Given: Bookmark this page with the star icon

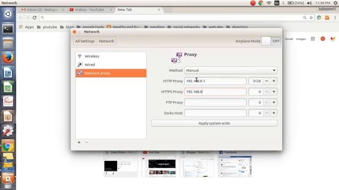Looking at the screenshot, I should [x=311, y=17].
